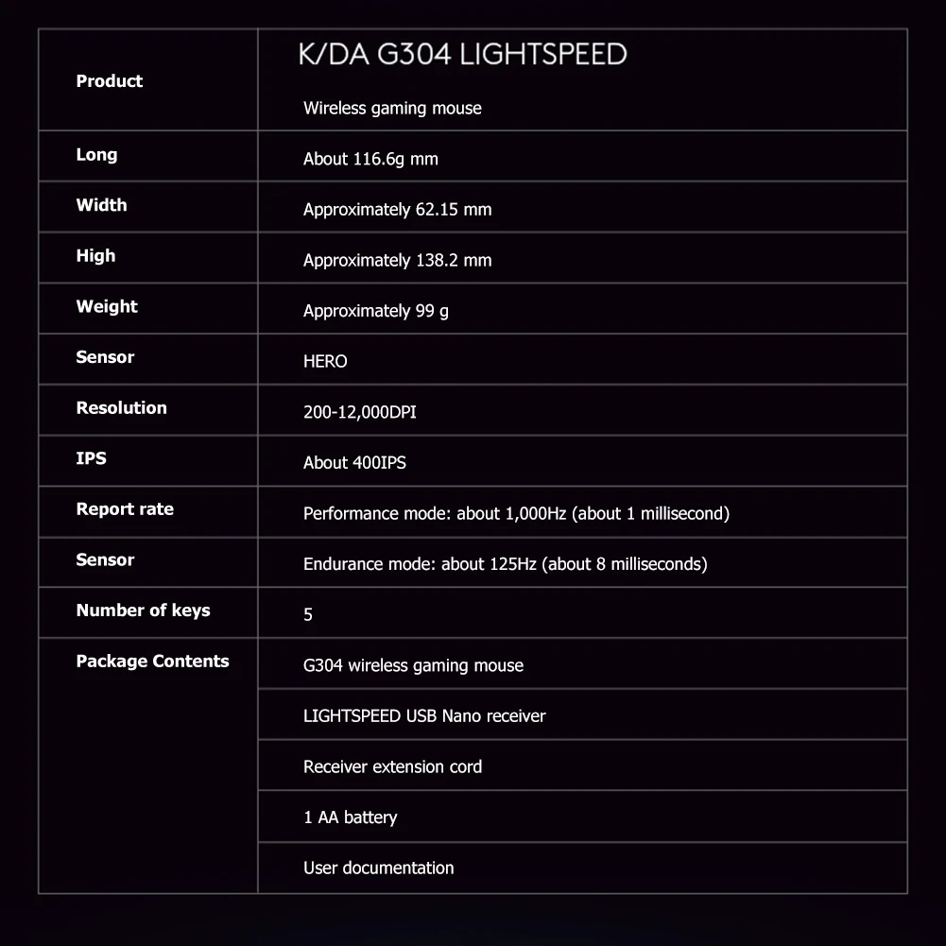The height and width of the screenshot is (946, 946).
Task: Click the HERO sensor value
Action: click(x=325, y=361)
